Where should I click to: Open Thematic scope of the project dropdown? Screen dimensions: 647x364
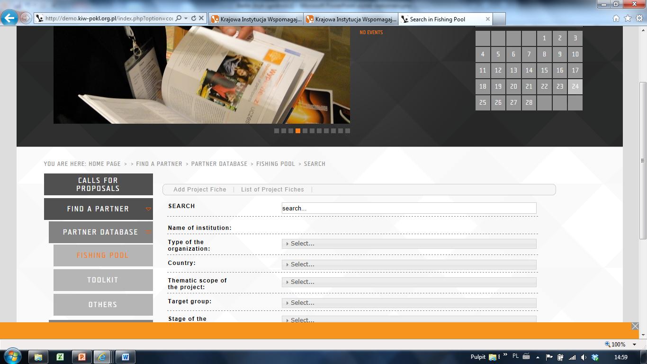(x=409, y=282)
